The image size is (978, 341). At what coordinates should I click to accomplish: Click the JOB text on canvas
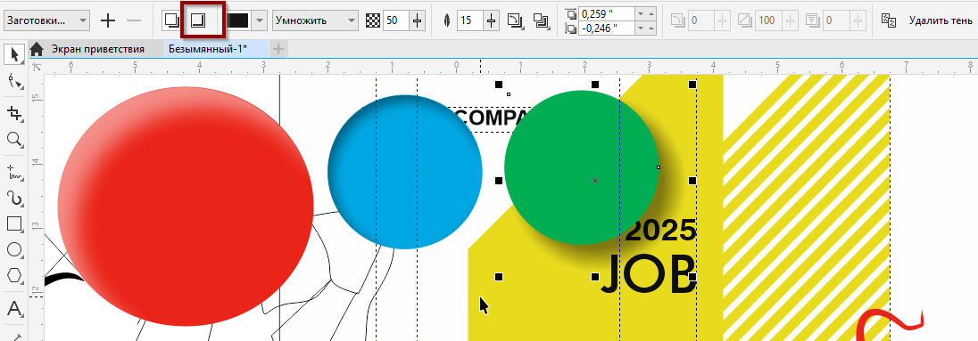click(648, 273)
